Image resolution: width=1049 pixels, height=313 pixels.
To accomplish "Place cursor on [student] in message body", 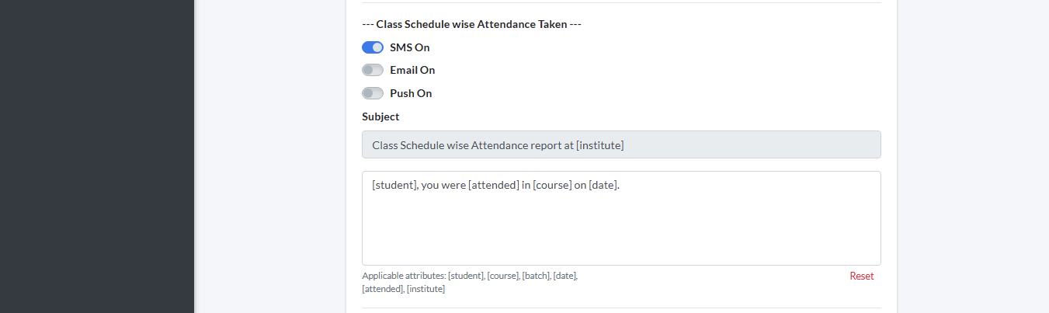I will (x=394, y=186).
